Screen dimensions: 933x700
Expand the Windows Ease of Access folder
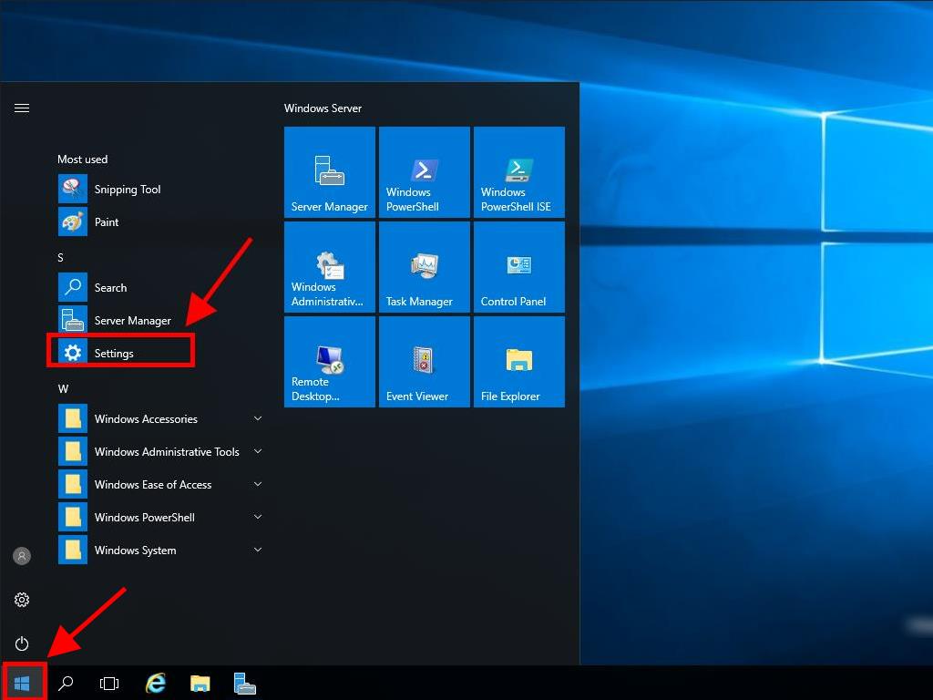(152, 485)
